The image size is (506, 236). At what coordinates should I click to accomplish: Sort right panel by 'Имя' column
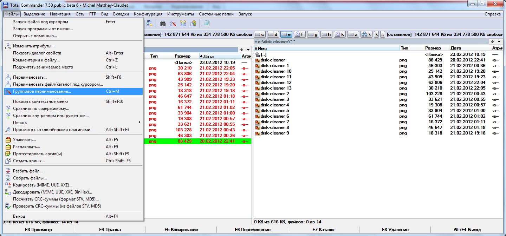click(327, 48)
